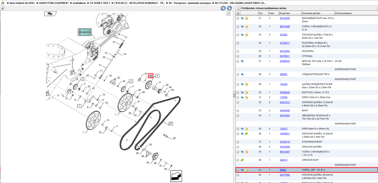Click plus icon on ВИНТ row 33

238,111
